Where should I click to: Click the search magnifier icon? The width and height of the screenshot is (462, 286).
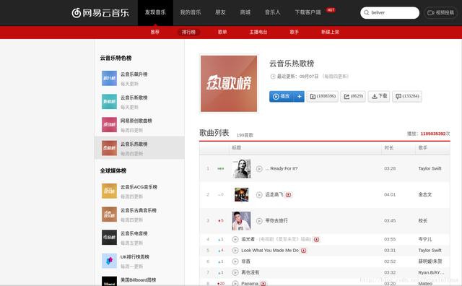pos(367,13)
